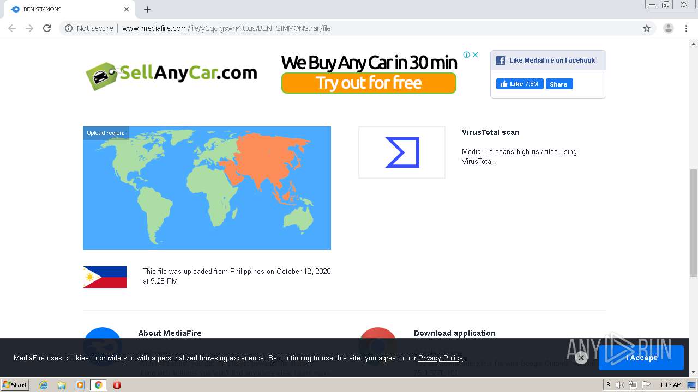Select the Chrome taskbar icon
The image size is (698, 392).
tap(98, 385)
